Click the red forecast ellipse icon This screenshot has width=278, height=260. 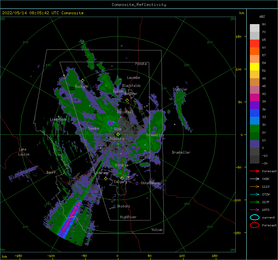(x=255, y=225)
